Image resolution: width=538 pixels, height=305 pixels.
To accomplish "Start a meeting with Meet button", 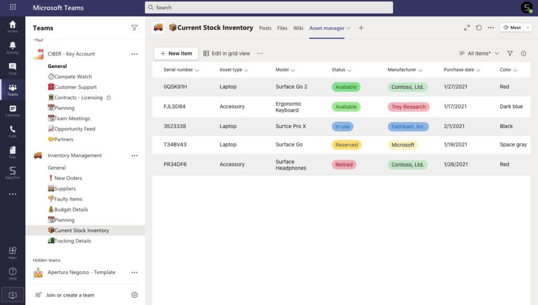I will 512,27.
